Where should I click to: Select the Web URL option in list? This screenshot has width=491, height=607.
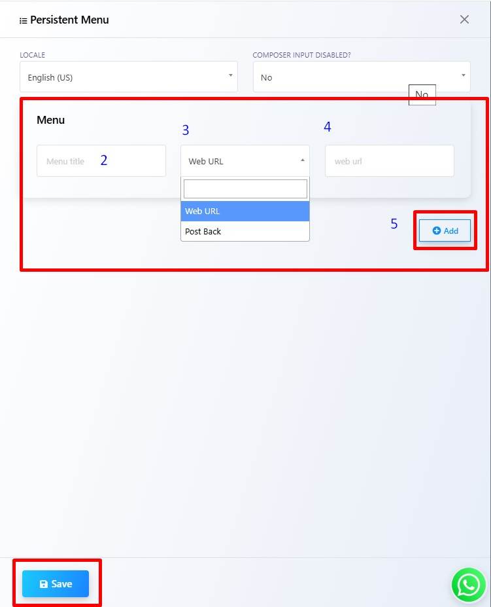click(x=245, y=211)
